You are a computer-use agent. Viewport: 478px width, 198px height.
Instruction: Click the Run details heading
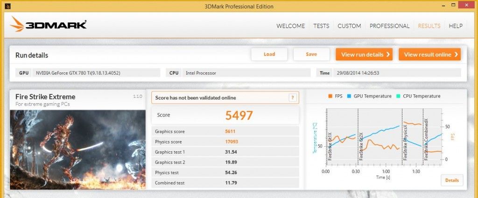pos(32,55)
